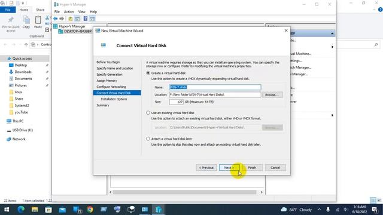Open Downloads in Explorer sidebar
This screenshot has width=383, height=215.
(x=23, y=72)
